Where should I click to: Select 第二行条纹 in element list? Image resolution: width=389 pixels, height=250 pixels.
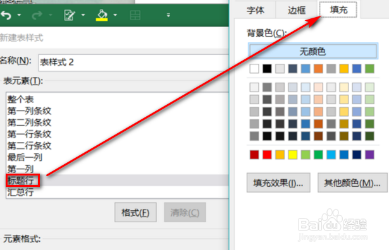pos(117,146)
